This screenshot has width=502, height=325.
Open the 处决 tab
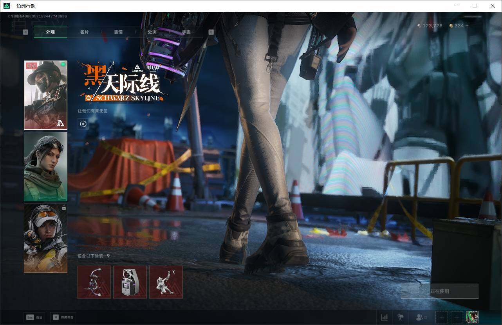(x=152, y=32)
